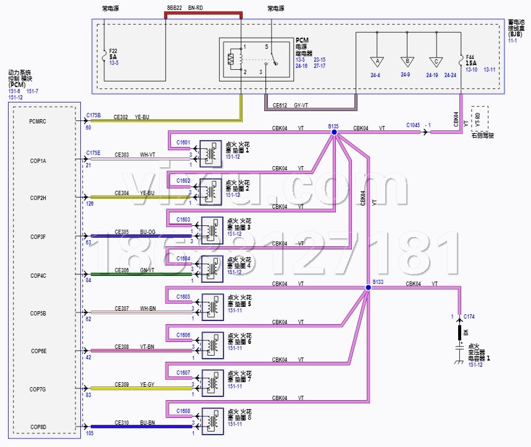Screen dimensions: 531x447
Task: Click the F44 15A fuse symbol
Action: point(461,60)
